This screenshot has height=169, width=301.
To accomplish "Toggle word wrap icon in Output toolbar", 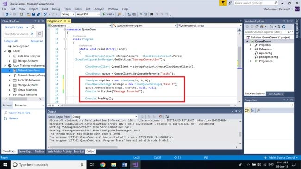I will click(167, 116).
